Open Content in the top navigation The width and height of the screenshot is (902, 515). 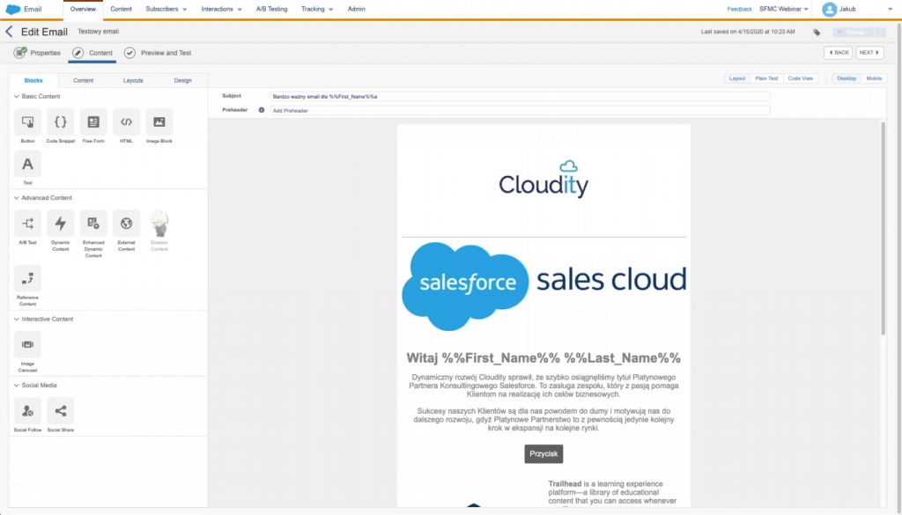(x=121, y=9)
